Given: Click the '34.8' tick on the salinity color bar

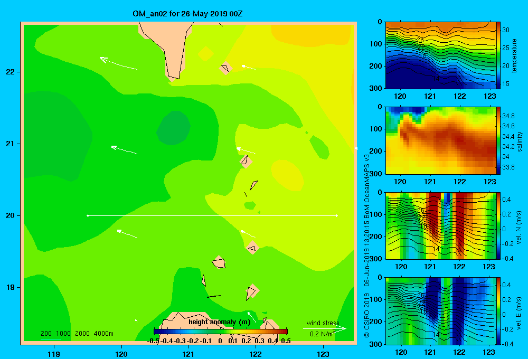Looking at the screenshot, I should [508, 116].
